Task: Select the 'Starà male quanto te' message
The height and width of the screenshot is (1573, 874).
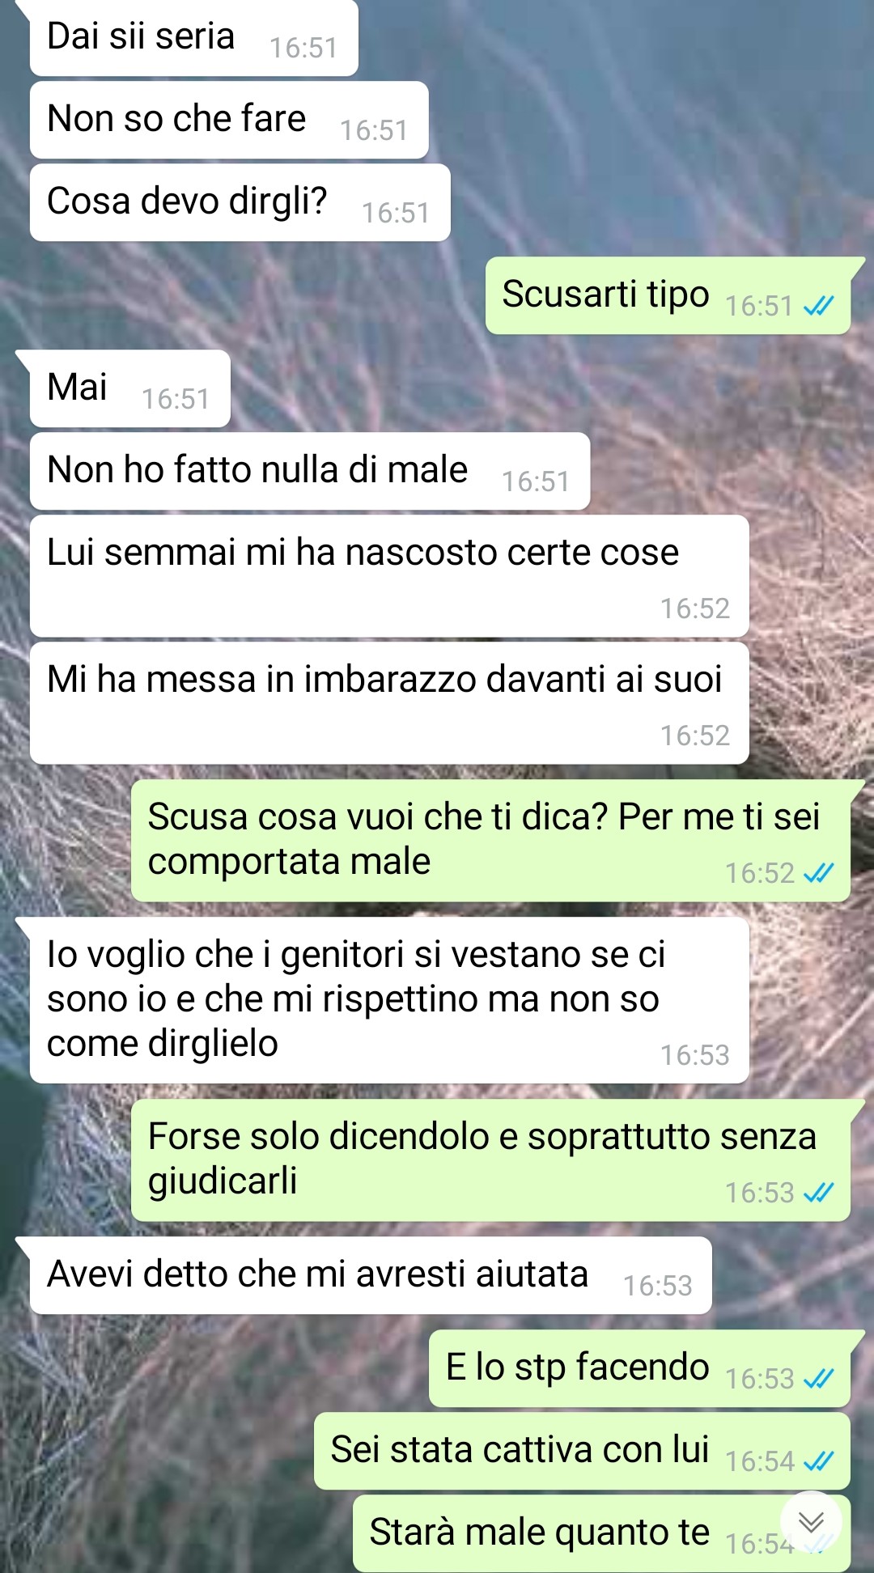Action: click(x=601, y=1533)
